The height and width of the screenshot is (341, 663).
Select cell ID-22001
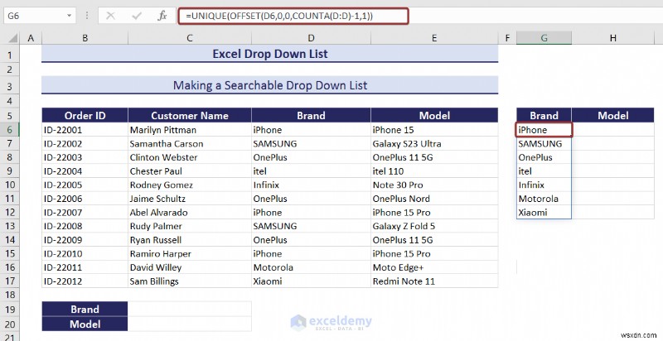tap(85, 130)
